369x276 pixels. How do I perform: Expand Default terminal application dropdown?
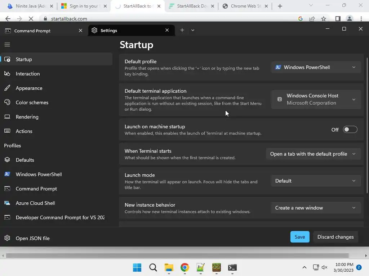point(316,99)
